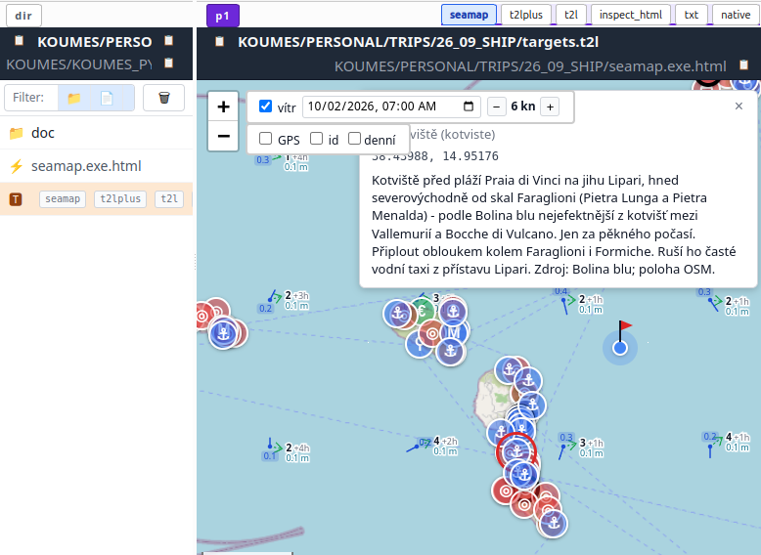
Task: Open the doc folder
Action: [x=97, y=133]
